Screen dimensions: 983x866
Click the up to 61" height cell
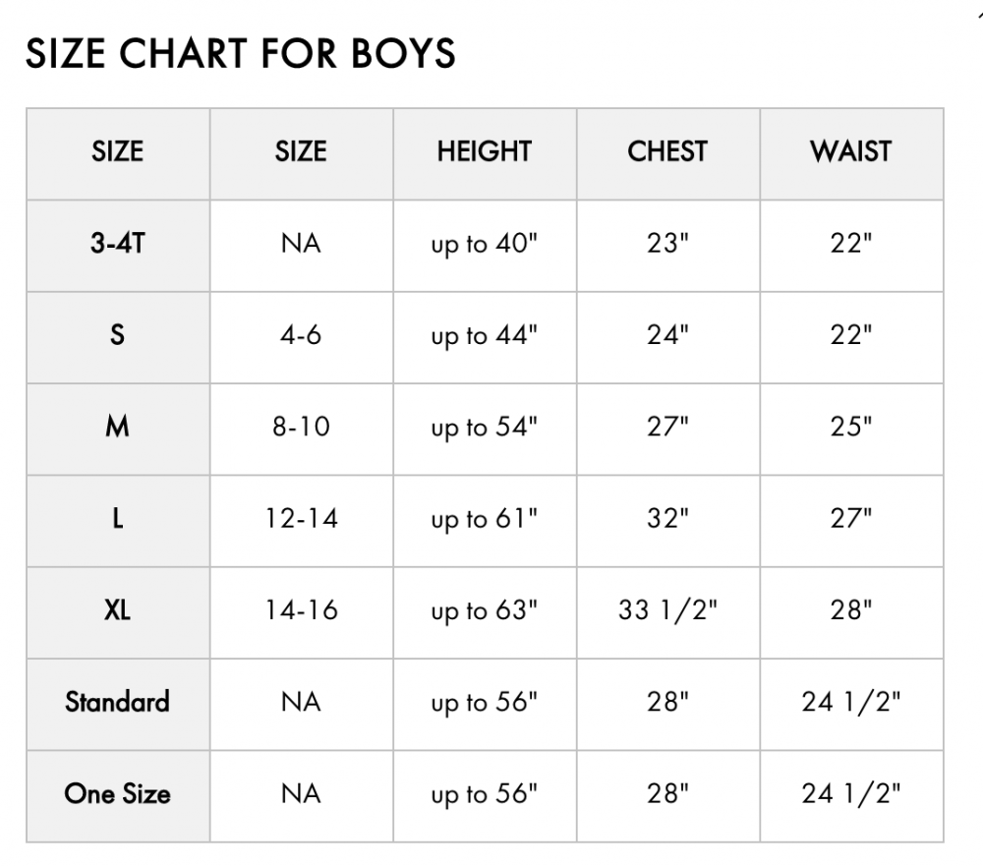[x=485, y=520]
